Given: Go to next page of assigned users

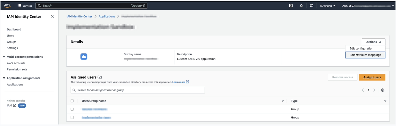Looking at the screenshot, I should coord(374,90).
